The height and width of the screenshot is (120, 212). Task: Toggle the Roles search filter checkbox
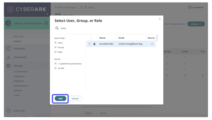click(x=55, y=52)
